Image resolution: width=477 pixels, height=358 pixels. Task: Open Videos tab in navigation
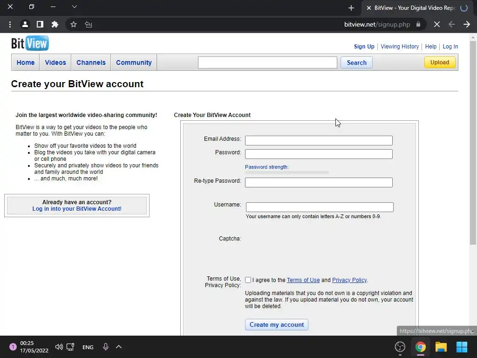click(x=55, y=62)
